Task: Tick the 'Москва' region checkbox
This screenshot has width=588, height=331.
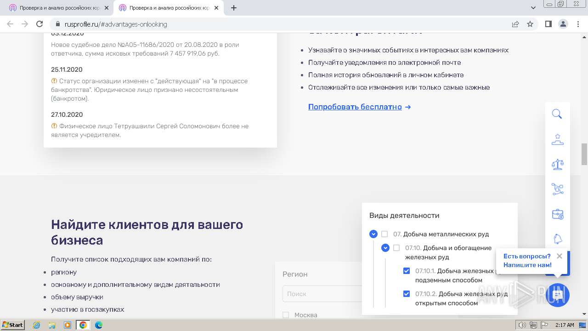Action: point(286,315)
